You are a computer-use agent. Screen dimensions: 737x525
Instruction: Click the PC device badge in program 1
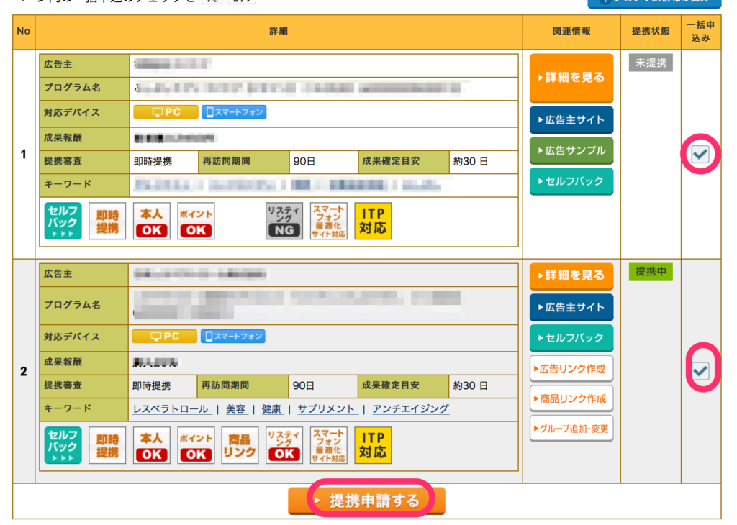[x=165, y=112]
